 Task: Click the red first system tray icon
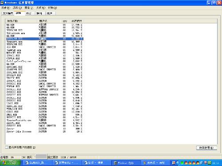pos(174,163)
